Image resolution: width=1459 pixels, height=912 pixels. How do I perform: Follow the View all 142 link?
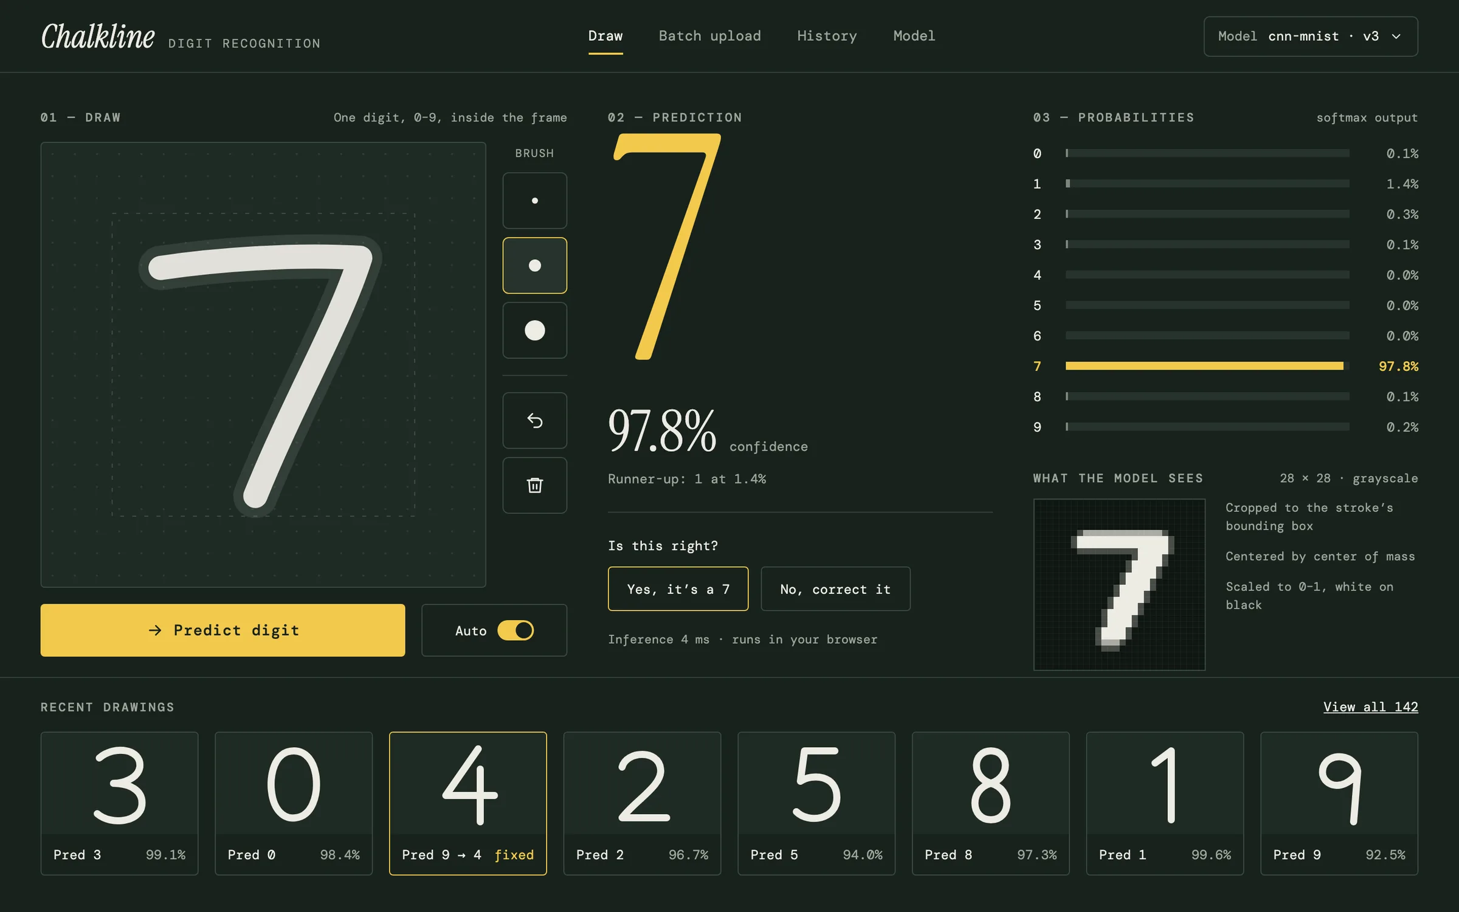tap(1370, 707)
